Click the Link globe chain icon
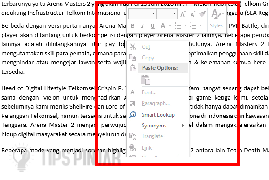The image size is (269, 180). (x=133, y=148)
